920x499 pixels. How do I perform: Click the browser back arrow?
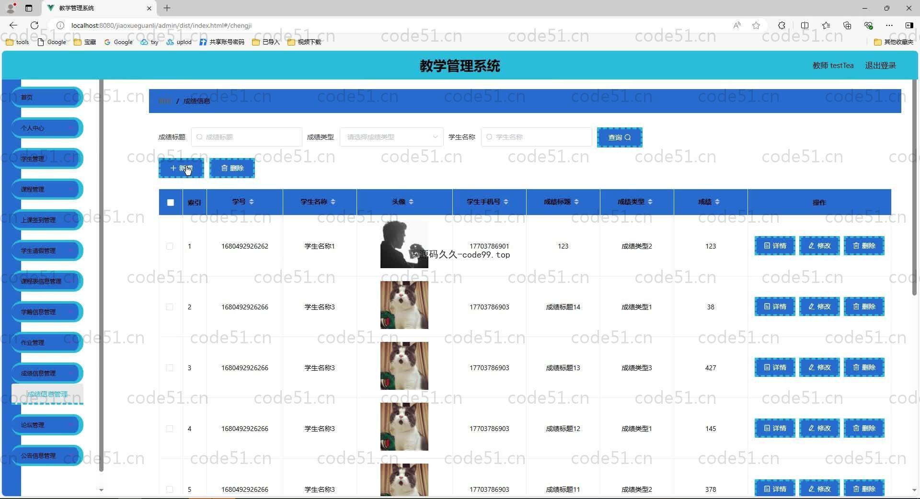[x=13, y=25]
